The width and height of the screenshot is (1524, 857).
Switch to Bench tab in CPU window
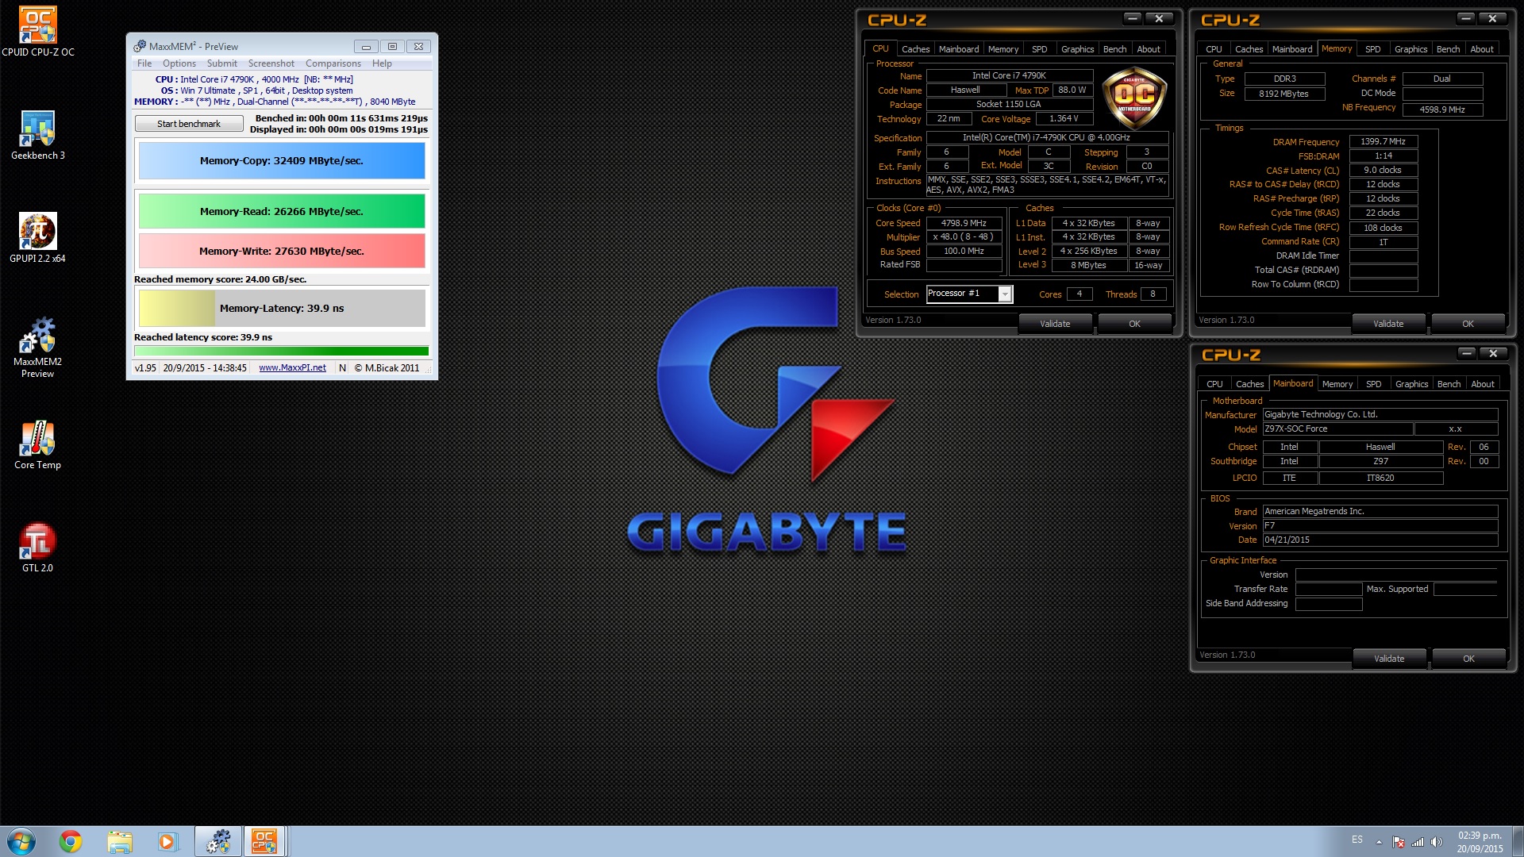point(1114,49)
